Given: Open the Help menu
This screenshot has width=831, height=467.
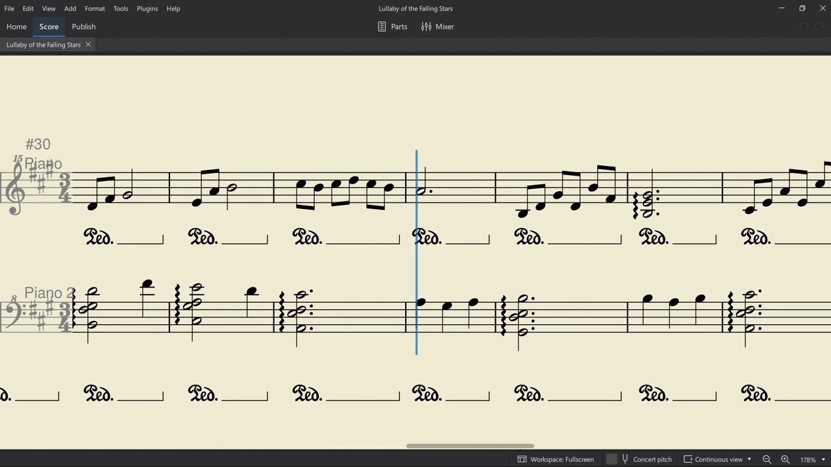Looking at the screenshot, I should (x=173, y=8).
